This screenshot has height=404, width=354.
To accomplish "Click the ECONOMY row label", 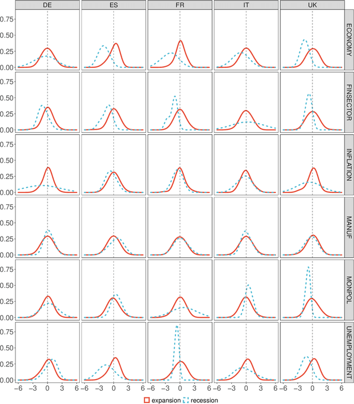I will 349,40.
